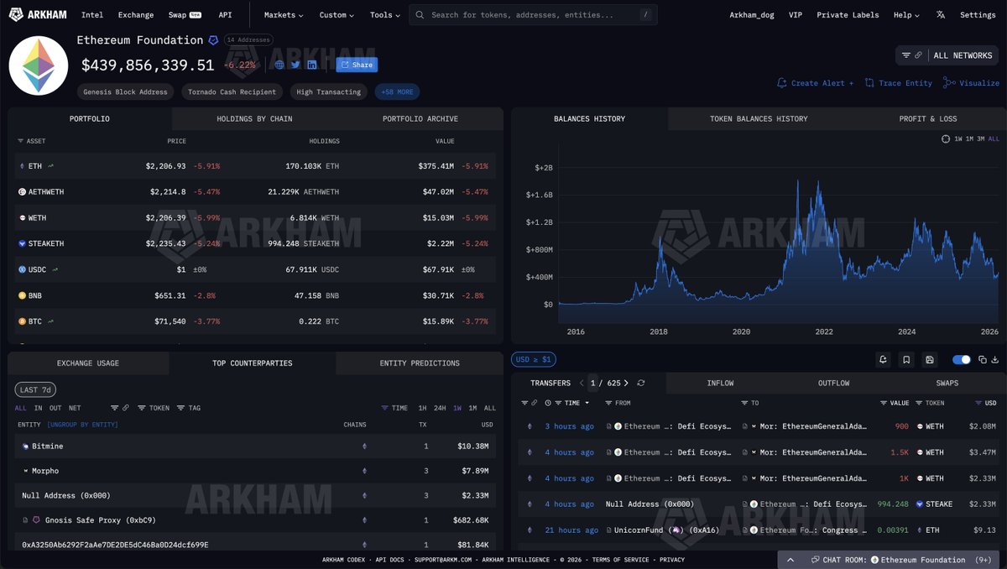The image size is (1007, 569).
Task: Open the Twitter icon beside the Share button
Action: (x=295, y=64)
